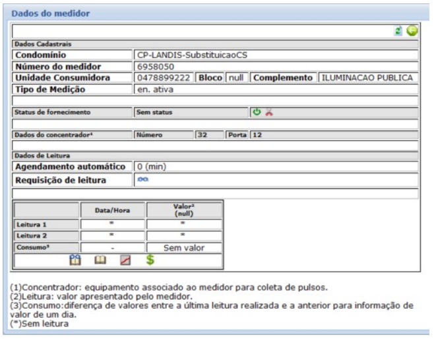Screen dimensions: 436x339
Task: Click the glasses icon for Requisição de leitura
Action: click(143, 180)
